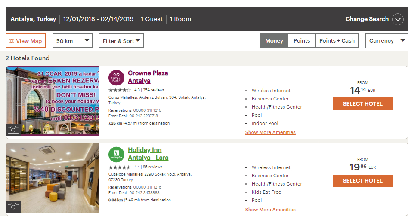This screenshot has width=408, height=216.
Task: Open photo gallery camera icon on Crowne Plaza
Action: tap(13, 130)
